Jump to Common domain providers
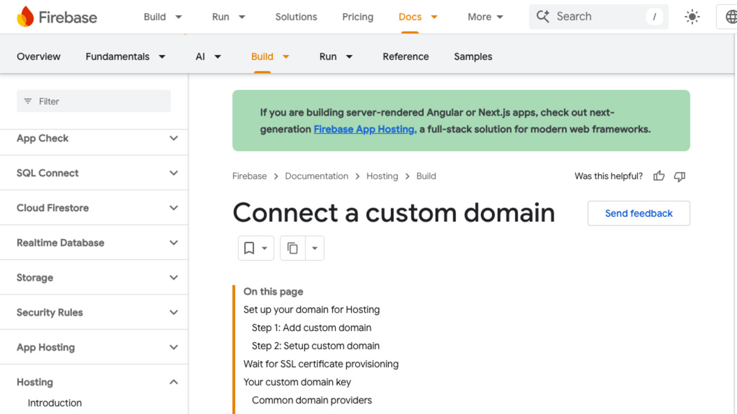 311,400
